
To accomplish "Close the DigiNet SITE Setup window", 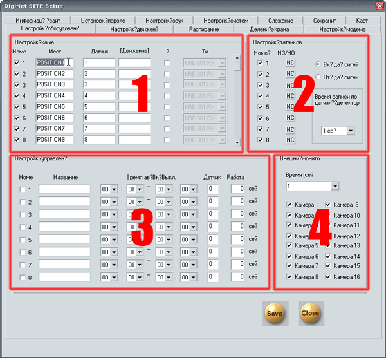I will [380, 6].
